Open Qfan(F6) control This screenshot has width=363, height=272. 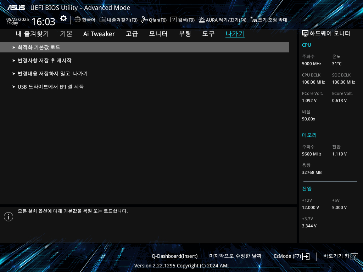pos(158,20)
